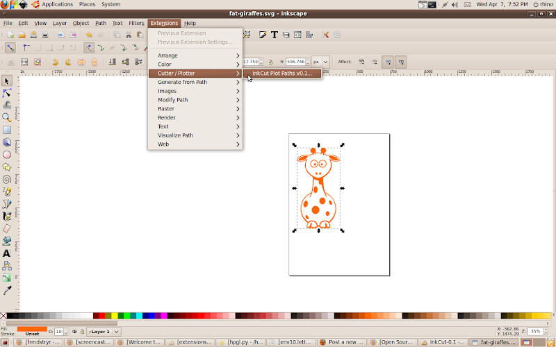This screenshot has height=347, width=556.
Task: Expand the Generate from Path submenu
Action: click(x=195, y=82)
